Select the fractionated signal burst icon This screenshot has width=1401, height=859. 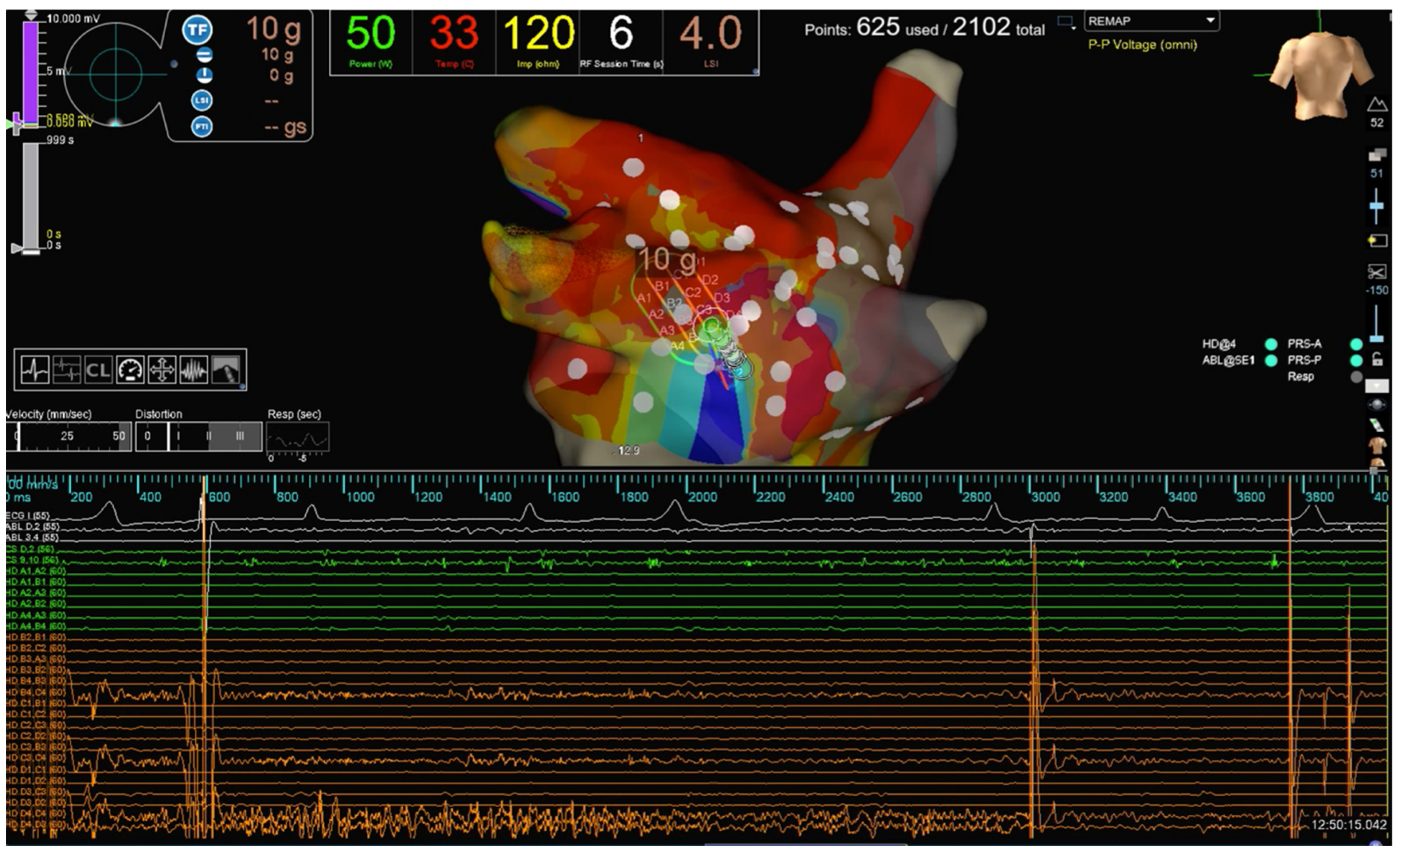(194, 370)
